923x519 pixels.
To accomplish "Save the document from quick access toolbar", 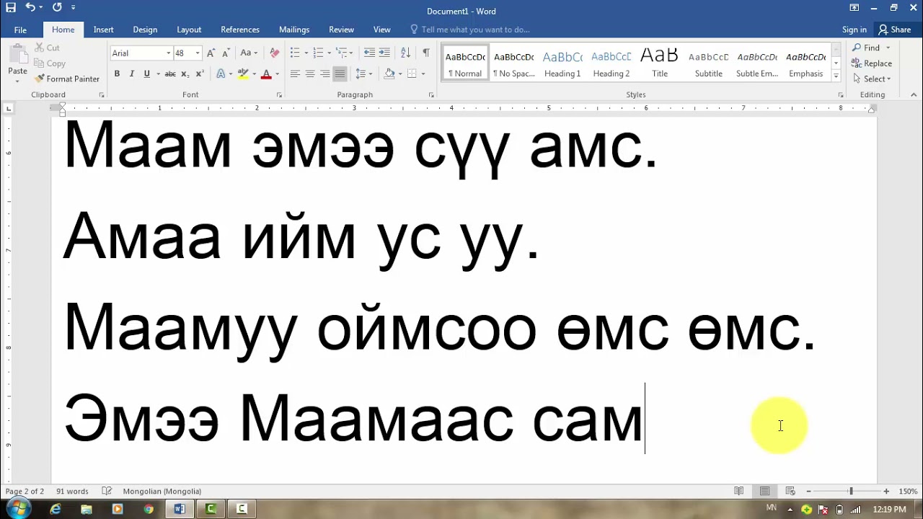I will 11,7.
